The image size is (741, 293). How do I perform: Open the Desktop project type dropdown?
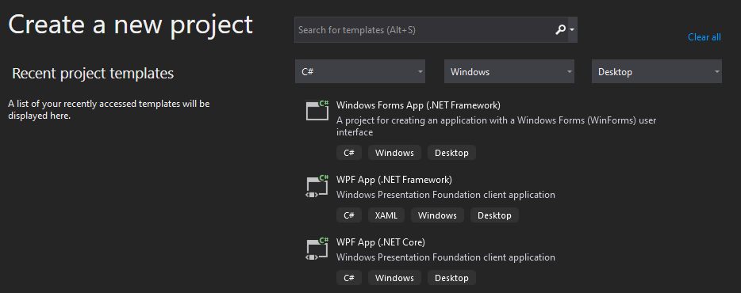pos(656,72)
